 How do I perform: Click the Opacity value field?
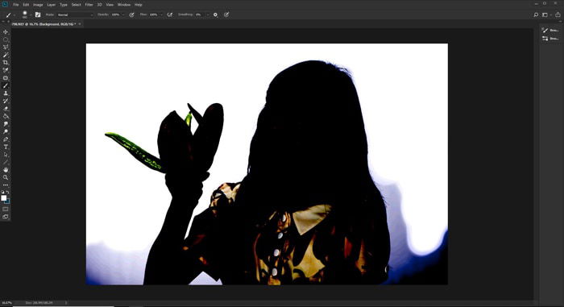[115, 15]
